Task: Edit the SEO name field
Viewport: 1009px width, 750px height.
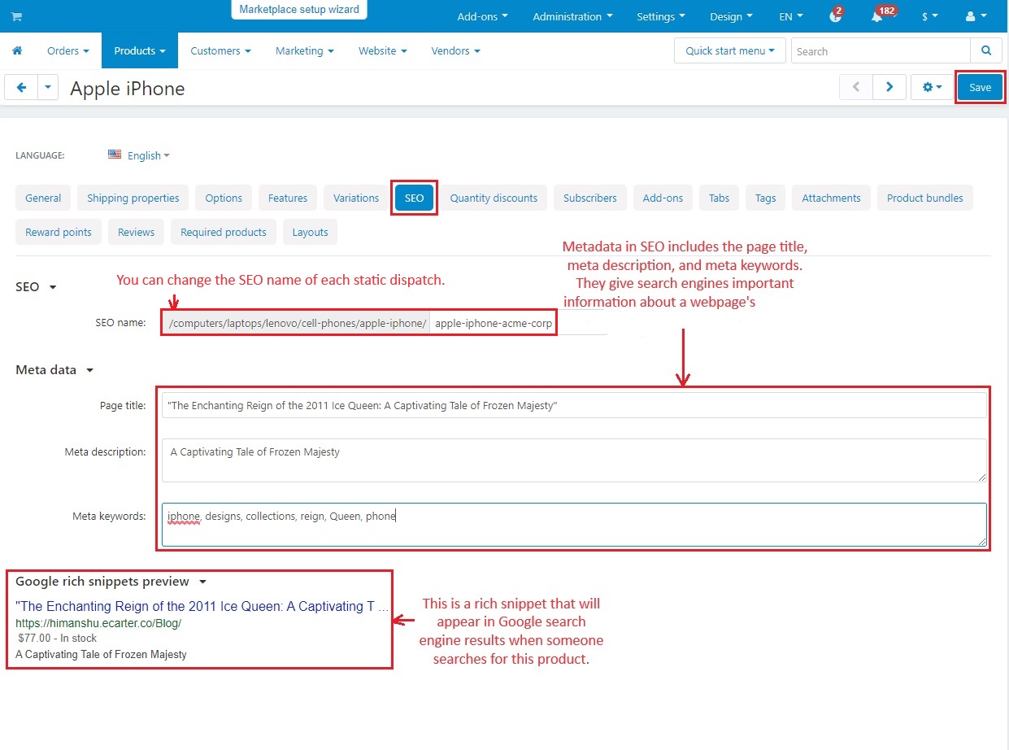Action: coord(518,323)
